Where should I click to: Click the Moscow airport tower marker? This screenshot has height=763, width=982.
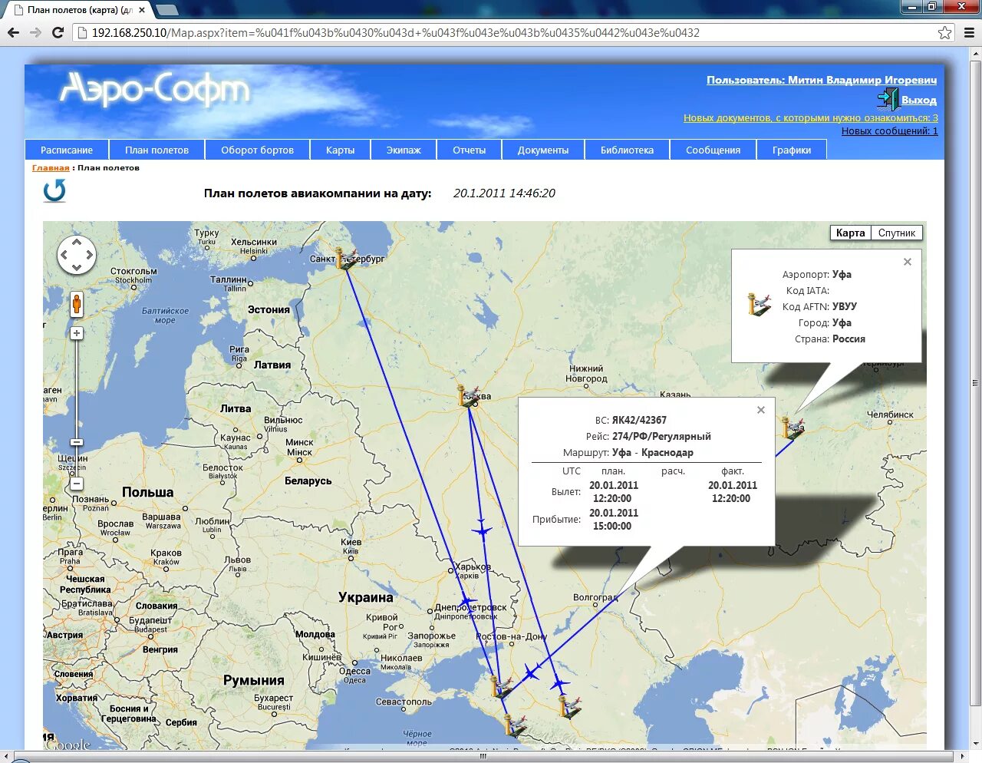tap(468, 396)
